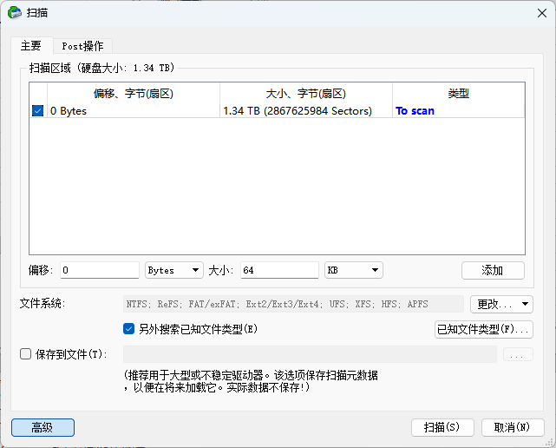This screenshot has height=448, width=556.
Task: Select the 0 Bytes offset cell
Action: [134, 111]
